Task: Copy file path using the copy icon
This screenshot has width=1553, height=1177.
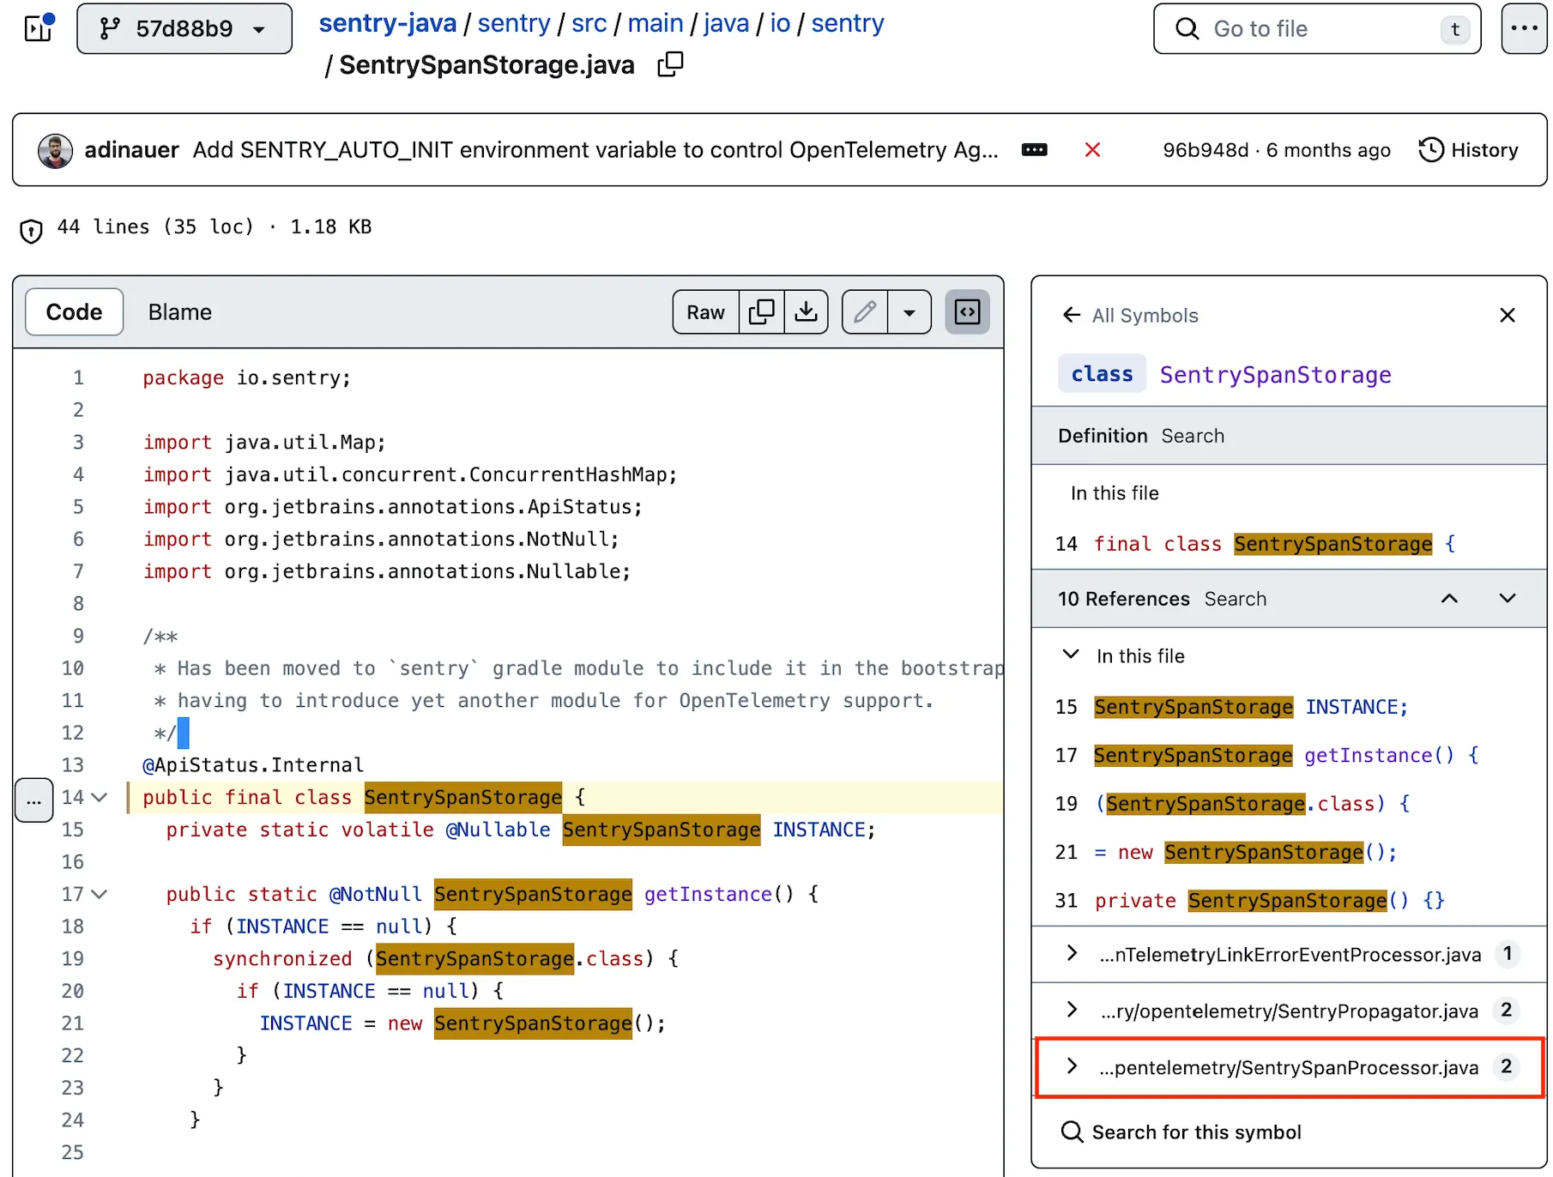Action: (670, 64)
